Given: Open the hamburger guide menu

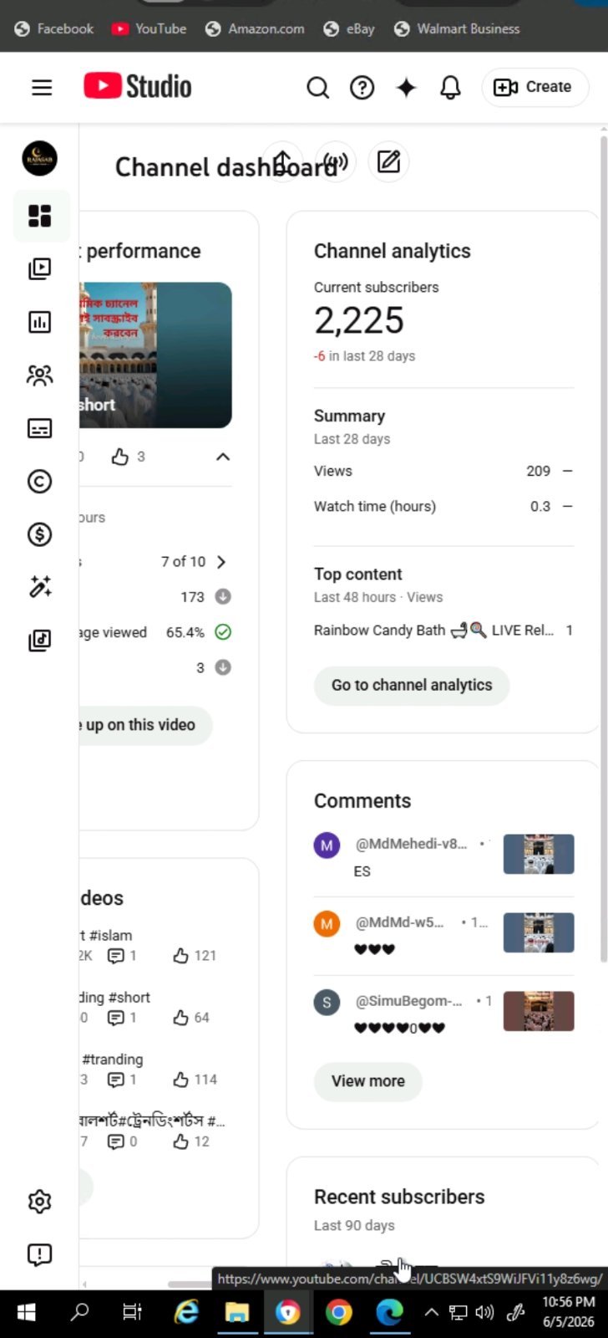Looking at the screenshot, I should point(42,87).
